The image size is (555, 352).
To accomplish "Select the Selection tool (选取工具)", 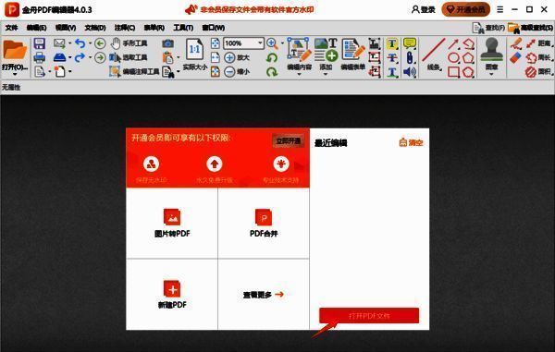I will (129, 57).
